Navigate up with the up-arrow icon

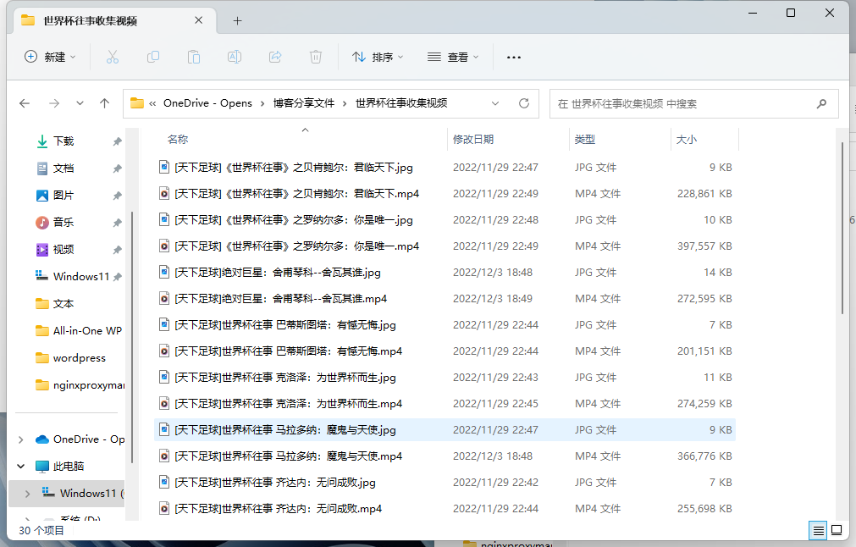pyautogui.click(x=104, y=102)
